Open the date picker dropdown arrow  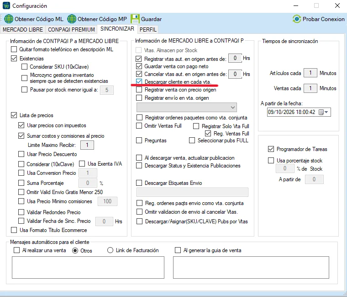(326, 112)
